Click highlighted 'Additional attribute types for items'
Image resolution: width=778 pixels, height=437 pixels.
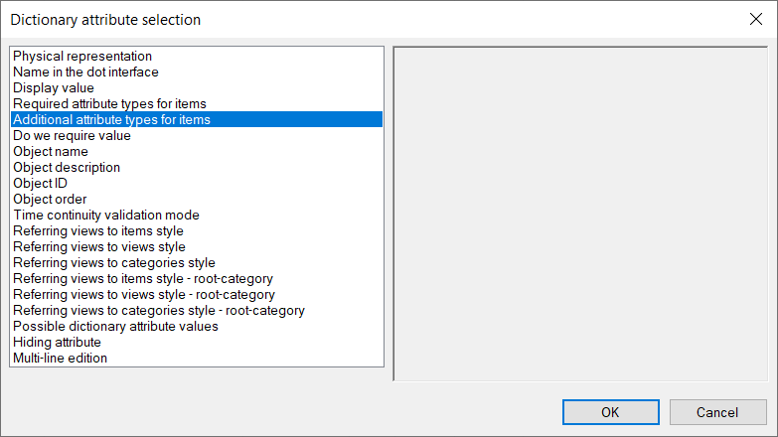(x=197, y=119)
